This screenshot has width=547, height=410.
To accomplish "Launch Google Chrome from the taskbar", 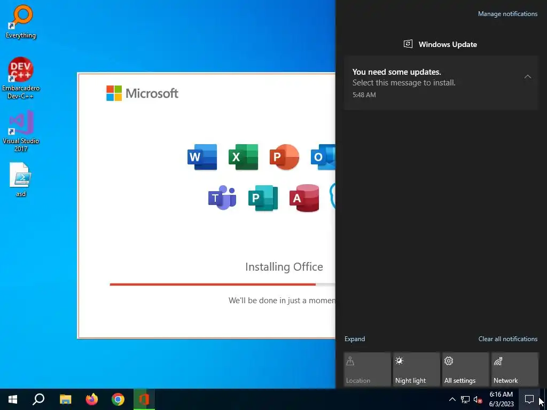I will pyautogui.click(x=118, y=399).
